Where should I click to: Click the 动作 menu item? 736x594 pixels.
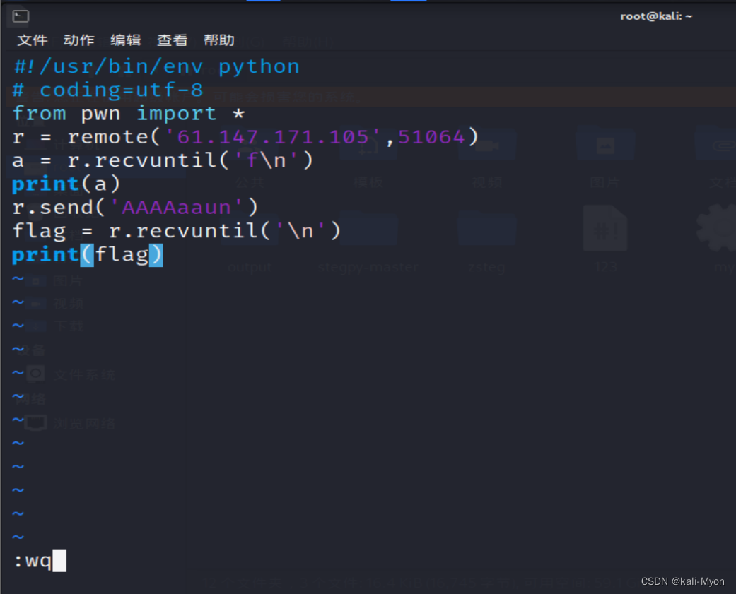(x=78, y=40)
